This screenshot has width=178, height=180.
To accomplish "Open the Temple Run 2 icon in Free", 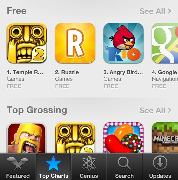I will [27, 43].
